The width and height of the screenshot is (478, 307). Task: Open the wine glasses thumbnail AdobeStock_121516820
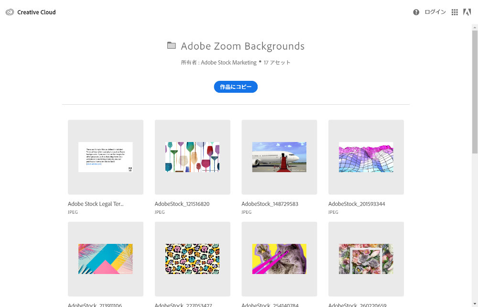click(x=192, y=157)
